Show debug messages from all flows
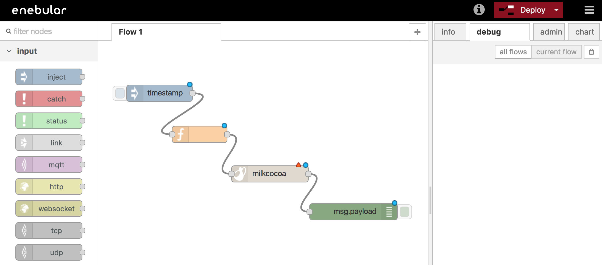602x265 pixels. coord(513,52)
